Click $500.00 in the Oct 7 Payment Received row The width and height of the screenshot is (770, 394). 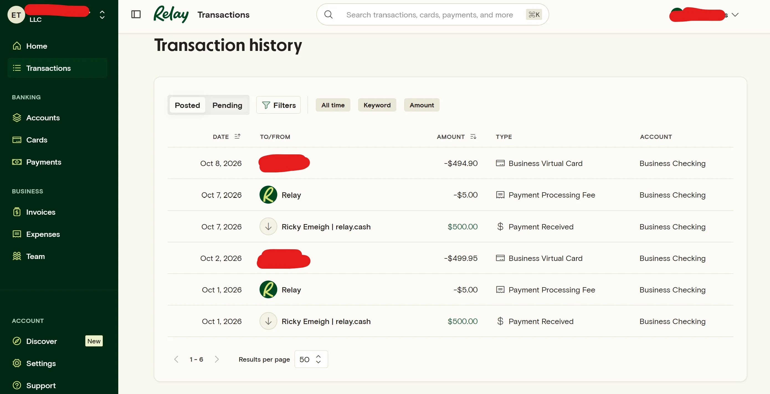(463, 227)
